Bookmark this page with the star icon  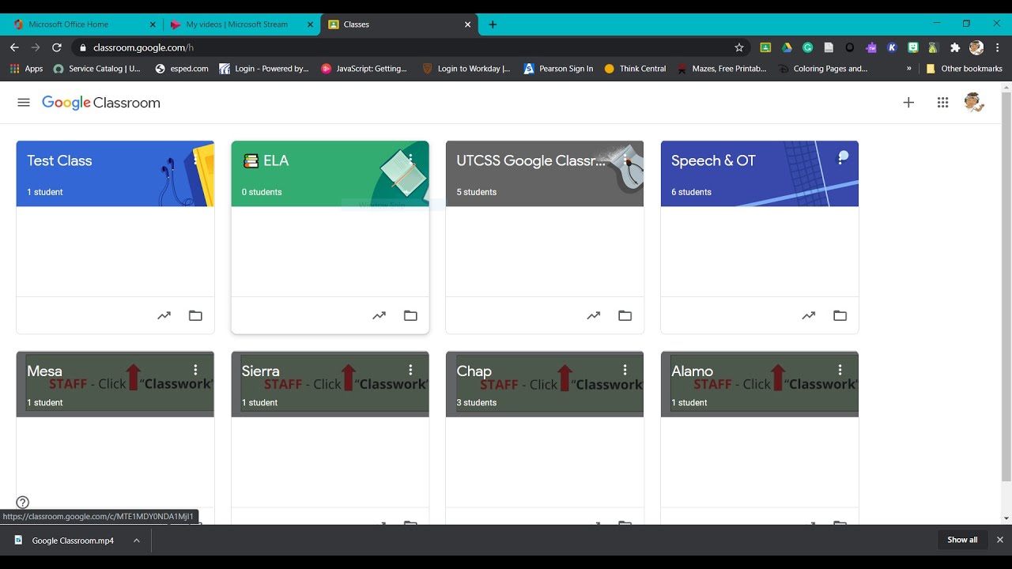coord(739,47)
